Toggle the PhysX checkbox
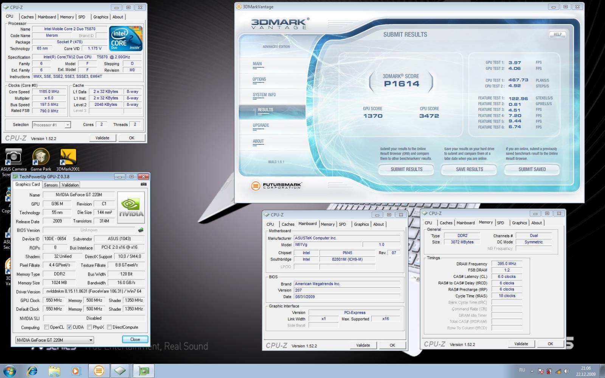The height and width of the screenshot is (378, 605). coord(90,327)
